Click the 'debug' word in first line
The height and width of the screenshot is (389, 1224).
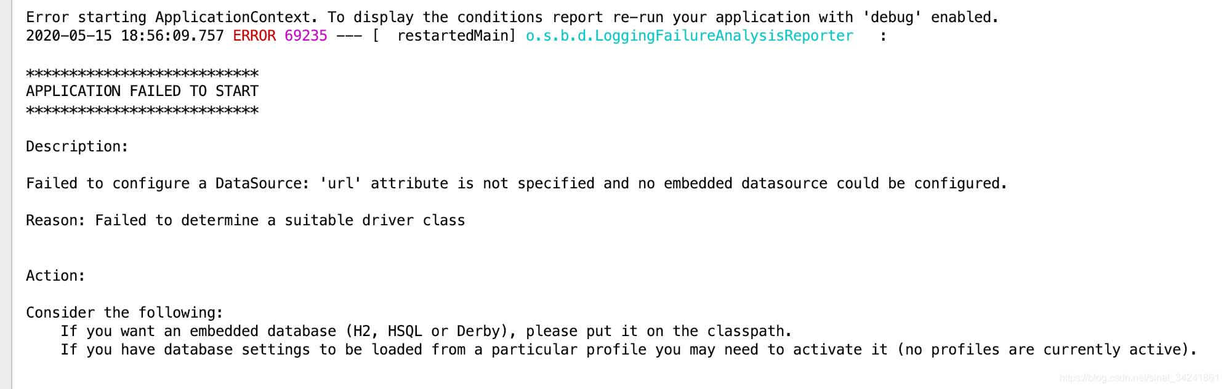pyautogui.click(x=891, y=17)
